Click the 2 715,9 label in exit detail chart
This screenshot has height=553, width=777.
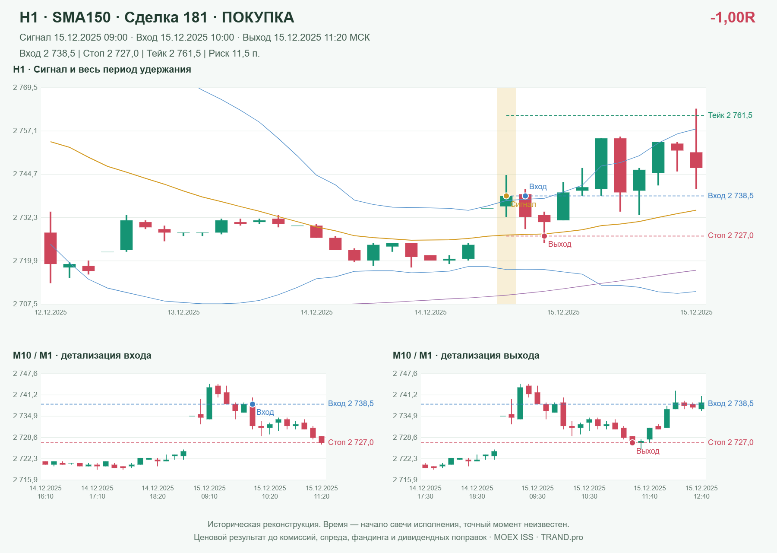[x=405, y=480]
